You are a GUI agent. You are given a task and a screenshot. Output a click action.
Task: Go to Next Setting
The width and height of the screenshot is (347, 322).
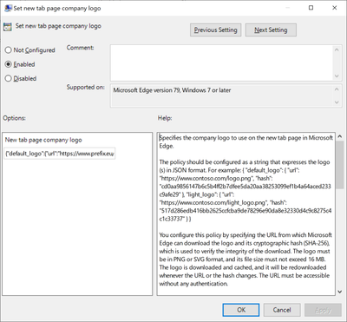coord(271,30)
